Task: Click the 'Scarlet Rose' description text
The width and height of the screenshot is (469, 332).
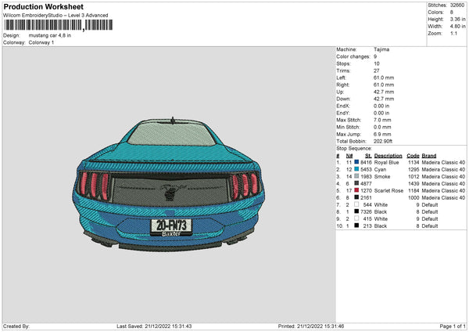Action: (x=388, y=190)
